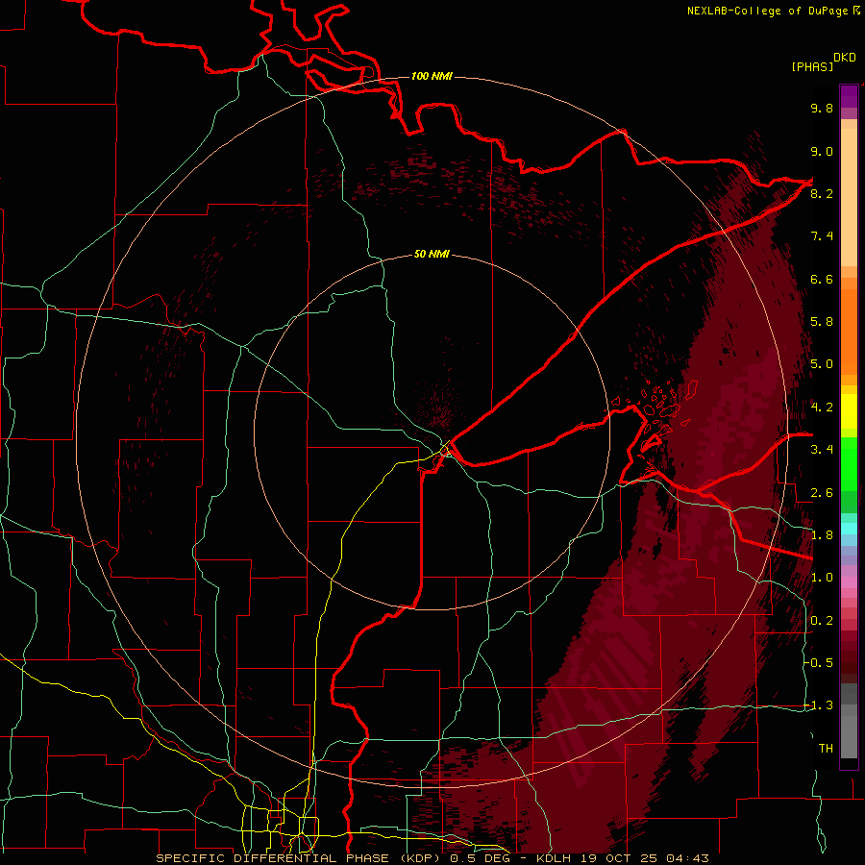Click the 8.2 legend value
Image resolution: width=865 pixels, height=865 pixels.
[822, 193]
